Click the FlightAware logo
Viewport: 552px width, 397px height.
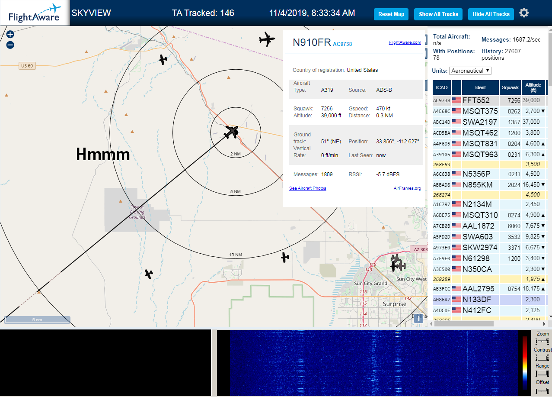(x=35, y=13)
